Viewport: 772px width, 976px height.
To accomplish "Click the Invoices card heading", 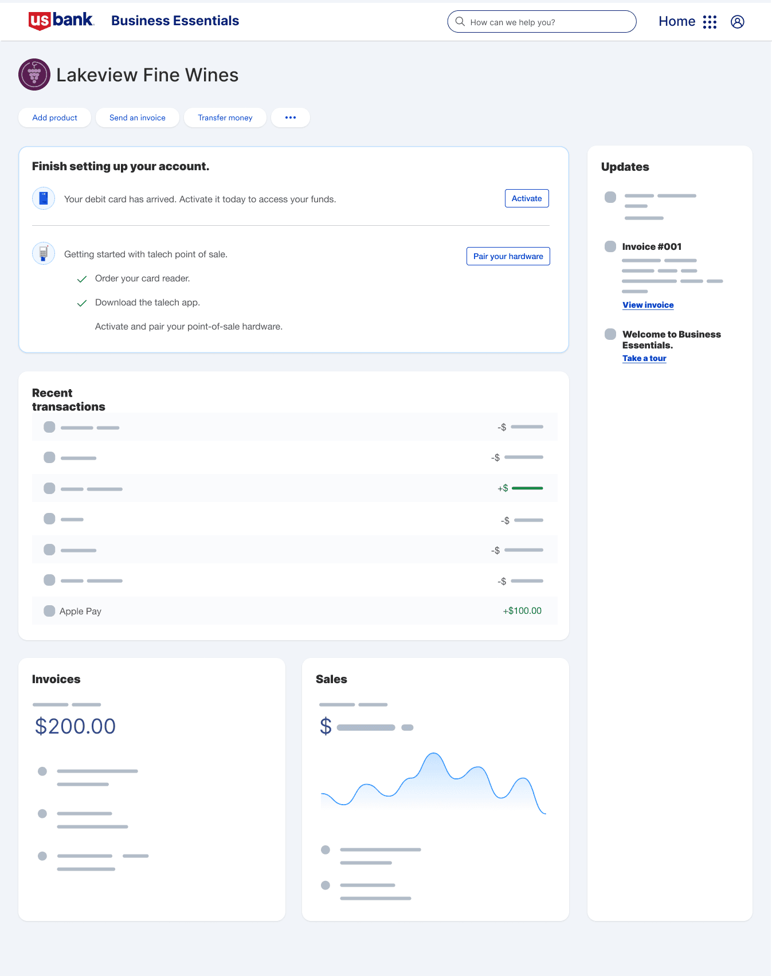I will click(56, 679).
